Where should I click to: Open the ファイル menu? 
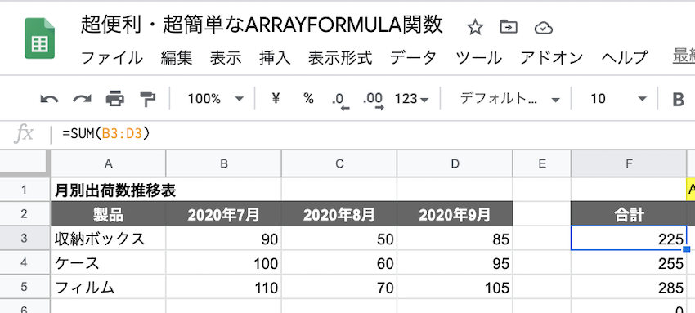[x=112, y=58]
